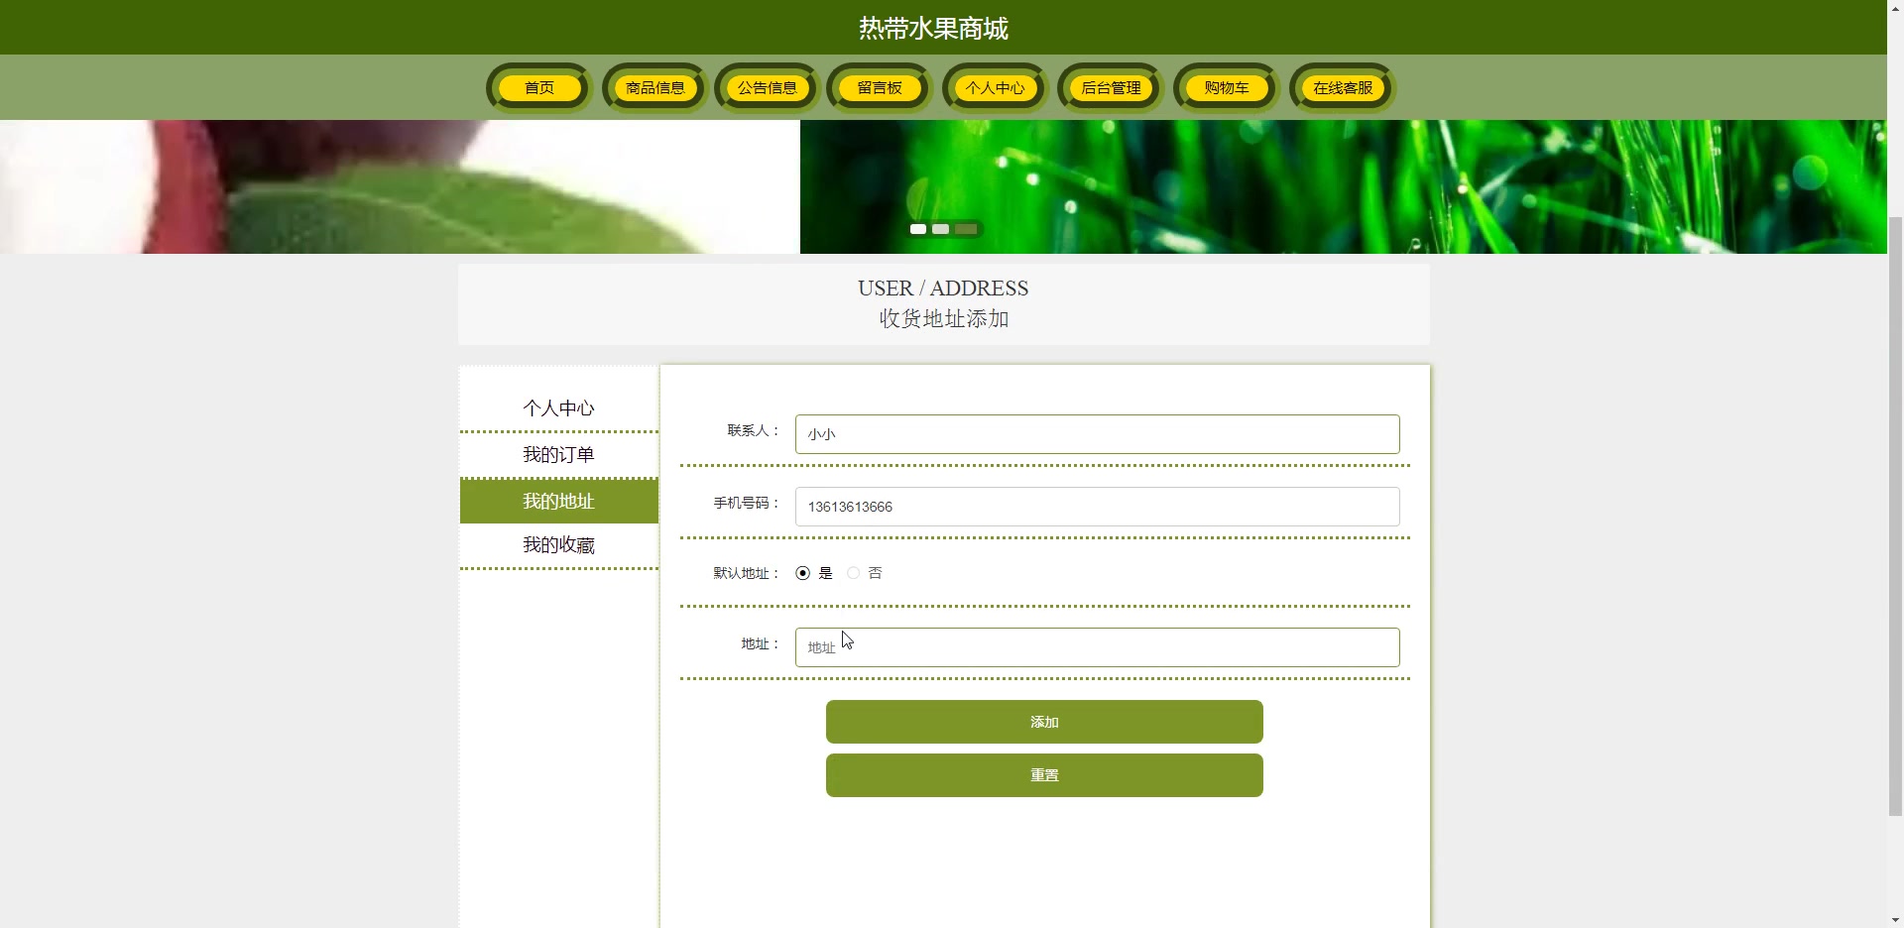Click the 添加 add button

(1043, 722)
